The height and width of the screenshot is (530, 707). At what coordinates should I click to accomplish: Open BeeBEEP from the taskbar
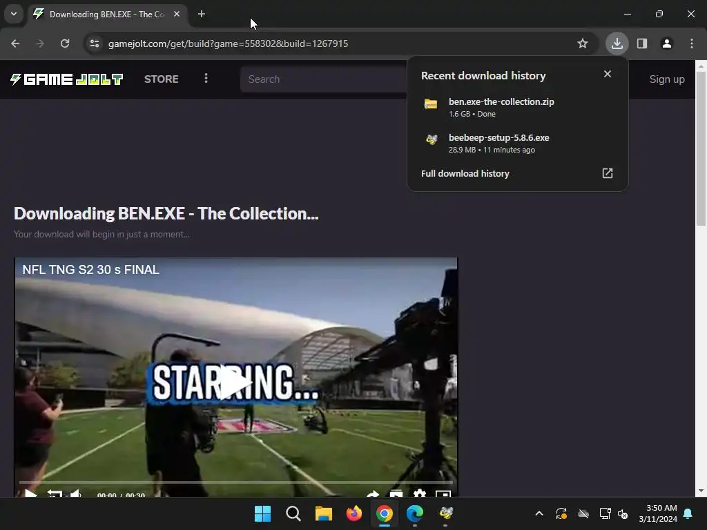pyautogui.click(x=445, y=513)
